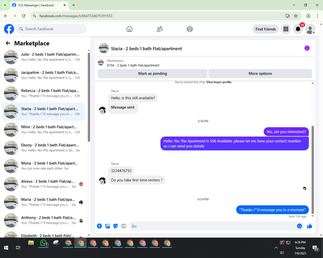Open the conversation information purple icon
Viewport: 323px width, 258px height.
[307, 48]
